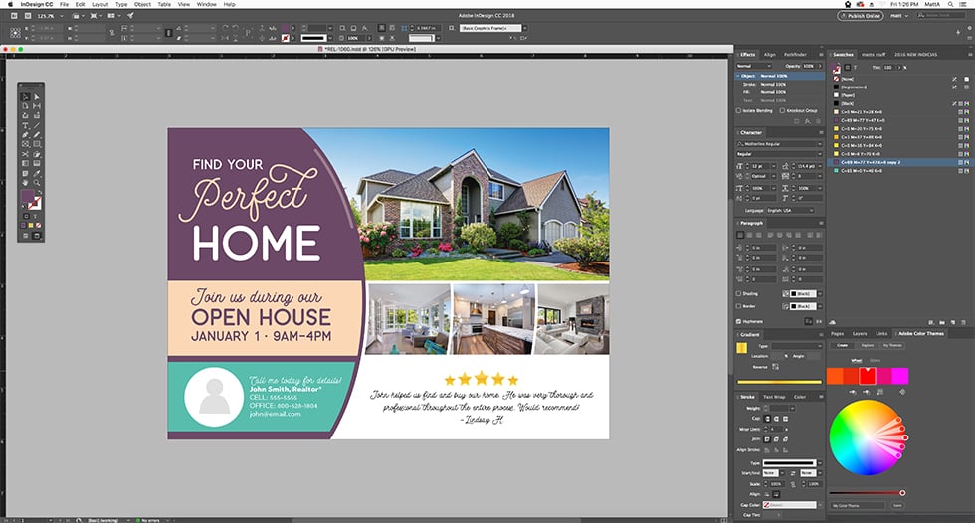
Task: Select the Page tool
Action: [x=26, y=106]
